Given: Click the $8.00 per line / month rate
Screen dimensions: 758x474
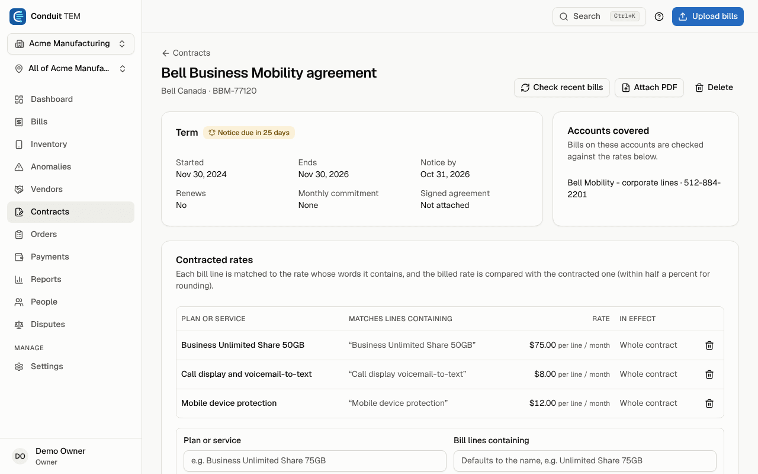Looking at the screenshot, I should (572, 374).
